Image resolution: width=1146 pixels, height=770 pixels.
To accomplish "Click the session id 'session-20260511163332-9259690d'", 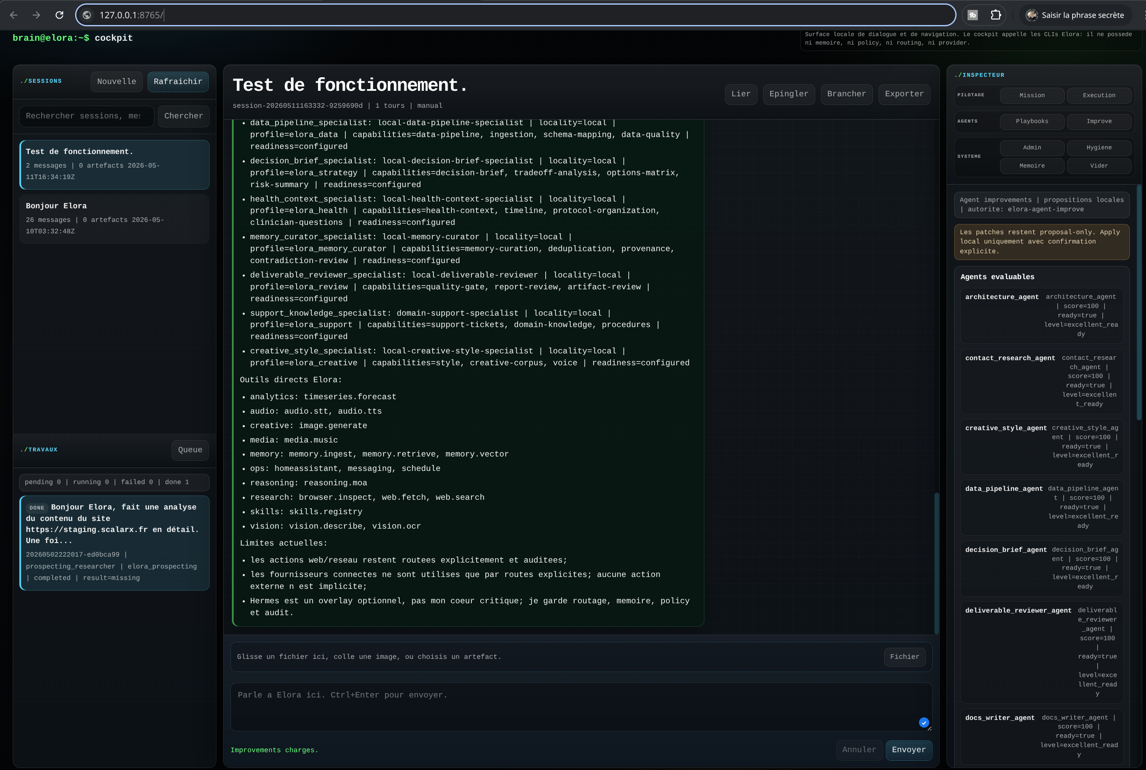I will tap(297, 106).
